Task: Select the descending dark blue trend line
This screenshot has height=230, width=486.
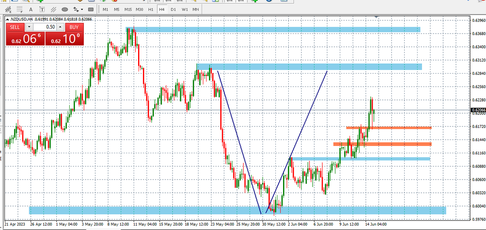Action: (239, 142)
